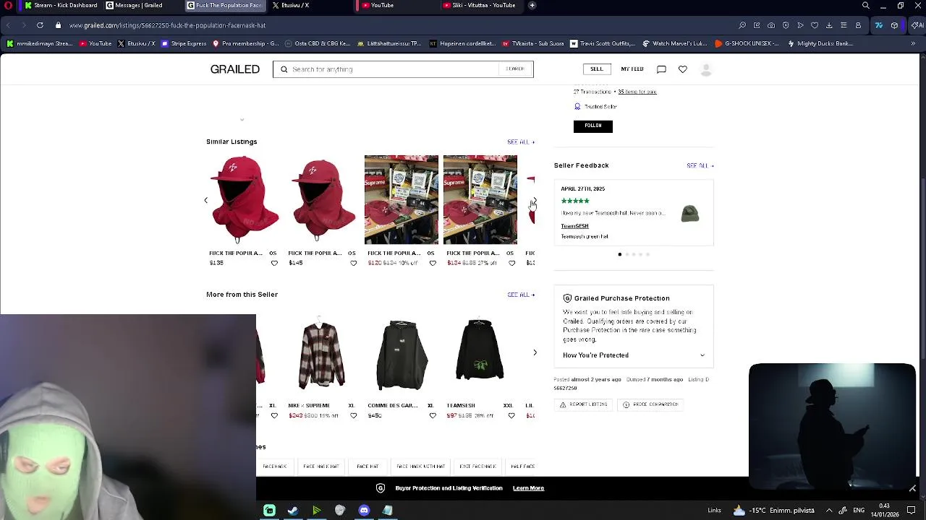Show previous similar listings with left arrow
926x520 pixels.
205,200
